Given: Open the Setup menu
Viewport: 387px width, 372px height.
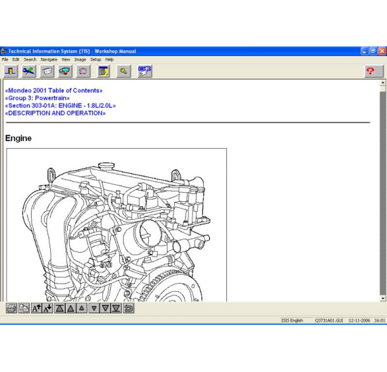Looking at the screenshot, I should (95, 59).
